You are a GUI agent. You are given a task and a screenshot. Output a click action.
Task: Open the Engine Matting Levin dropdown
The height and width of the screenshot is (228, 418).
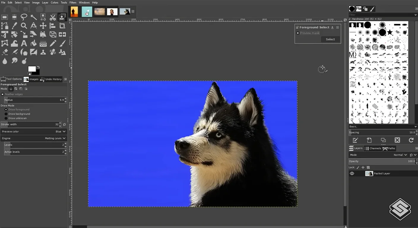click(x=34, y=138)
